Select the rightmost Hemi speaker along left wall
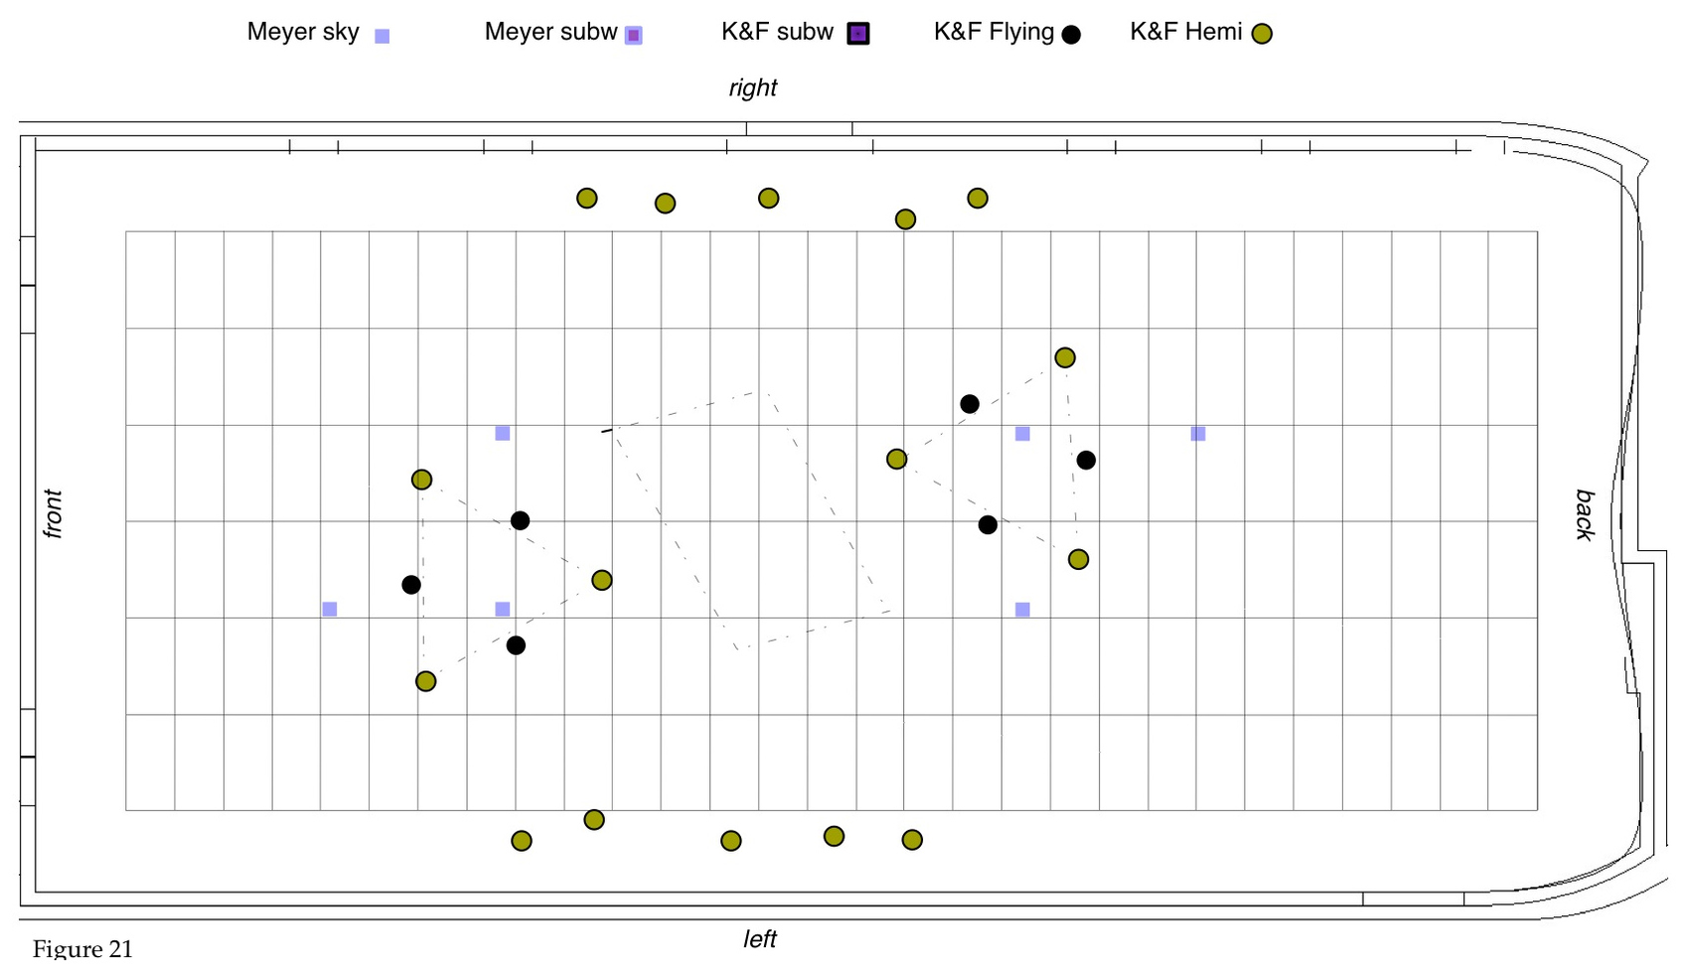1688x975 pixels. [912, 840]
